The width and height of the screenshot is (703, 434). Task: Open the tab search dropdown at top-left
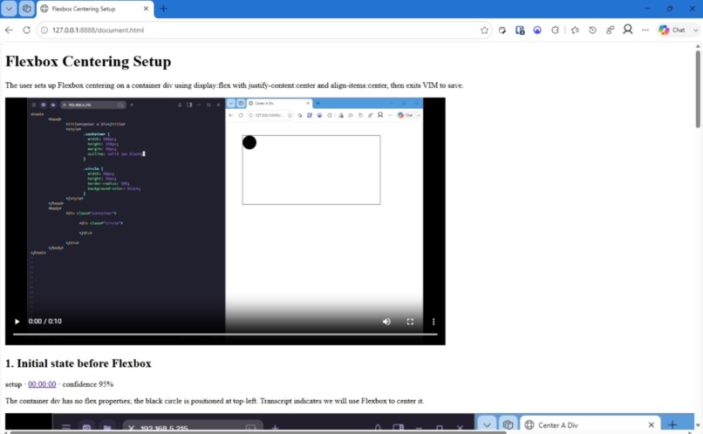pyautogui.click(x=9, y=9)
